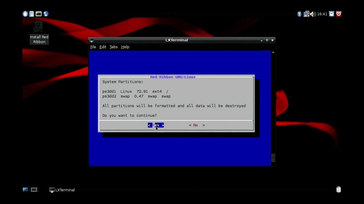Choose the No button in dialog
This screenshot has height=204, width=364.
point(197,125)
